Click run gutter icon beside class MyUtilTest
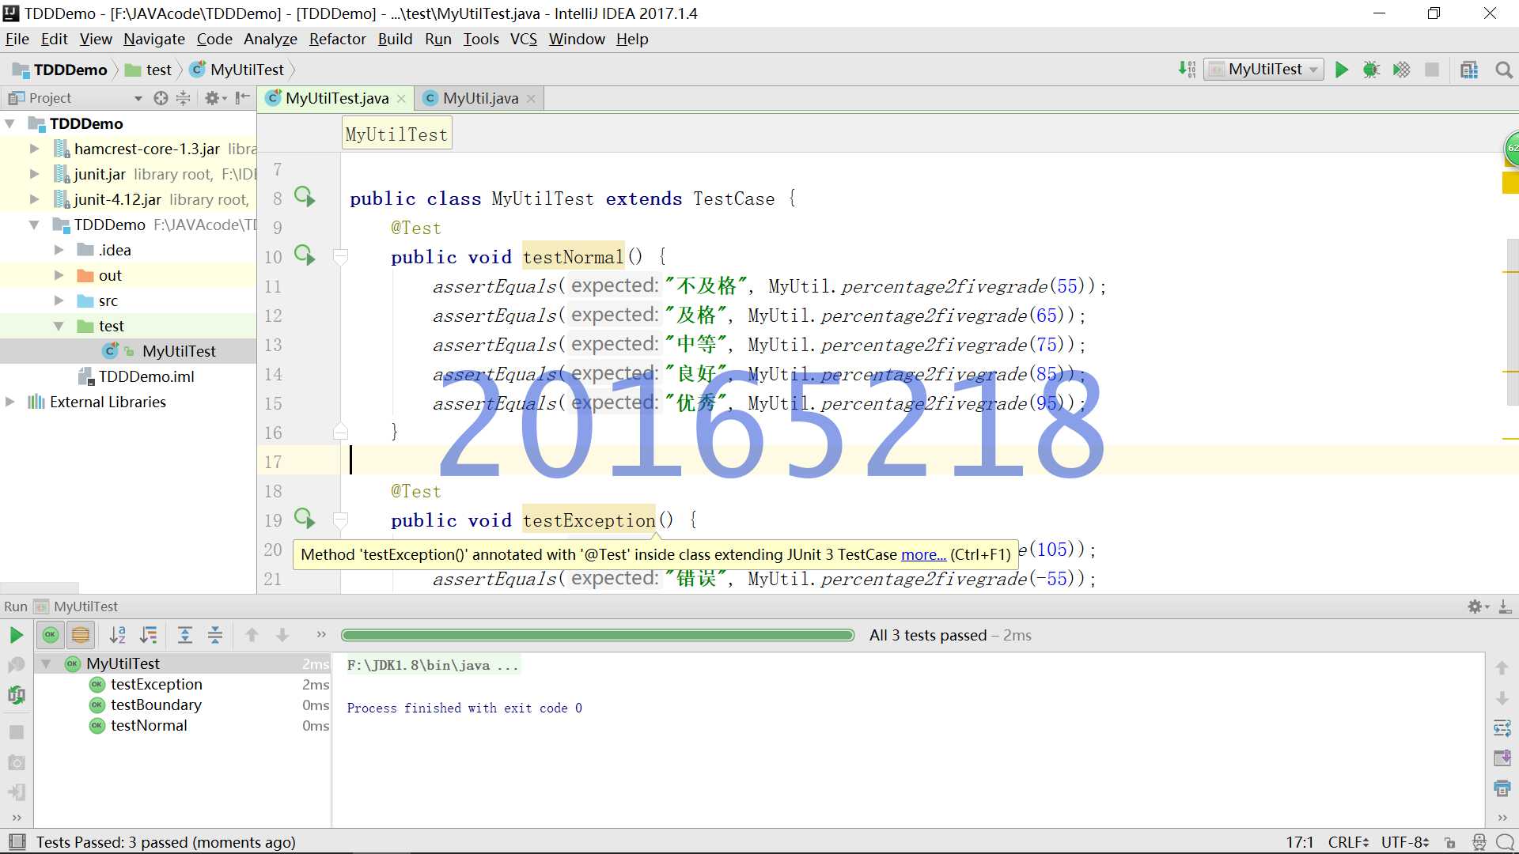This screenshot has height=854, width=1519. pos(305,196)
